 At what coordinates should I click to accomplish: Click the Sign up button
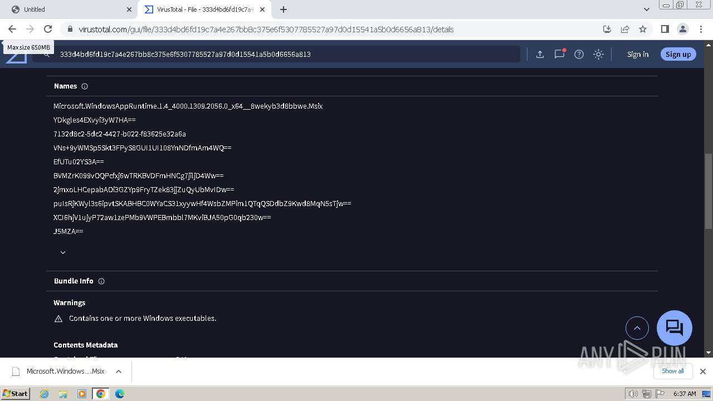pos(678,54)
